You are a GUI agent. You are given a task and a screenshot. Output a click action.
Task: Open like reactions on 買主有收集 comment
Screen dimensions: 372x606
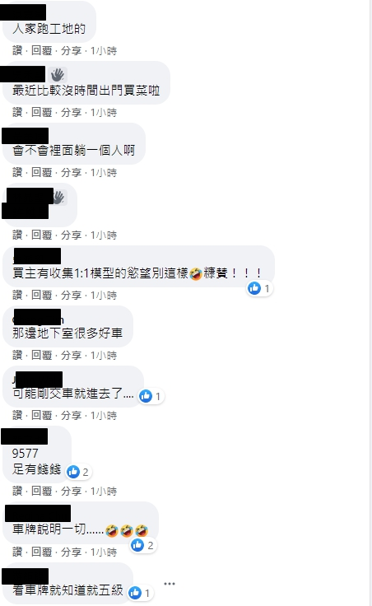click(x=260, y=288)
